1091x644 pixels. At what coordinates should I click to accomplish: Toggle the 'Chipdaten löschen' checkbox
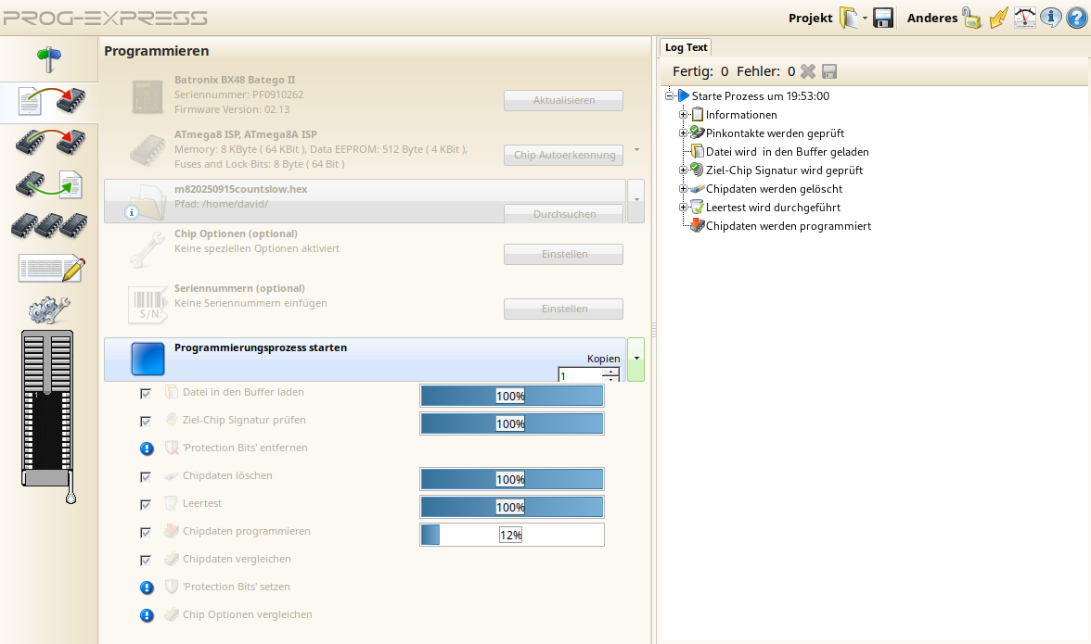tap(146, 476)
